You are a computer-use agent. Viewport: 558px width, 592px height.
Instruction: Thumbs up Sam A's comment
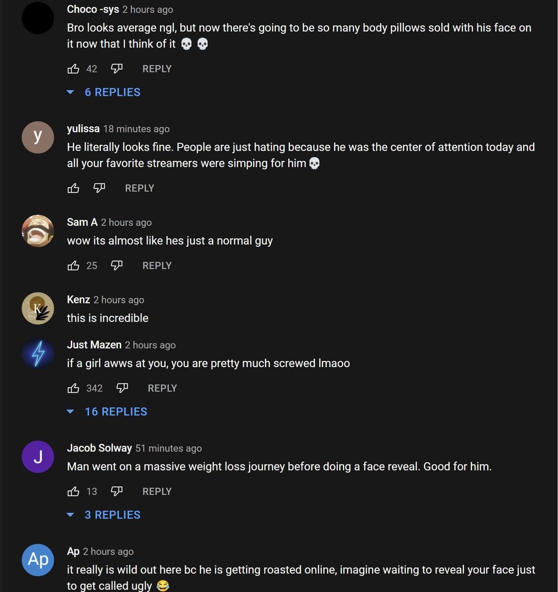point(73,266)
